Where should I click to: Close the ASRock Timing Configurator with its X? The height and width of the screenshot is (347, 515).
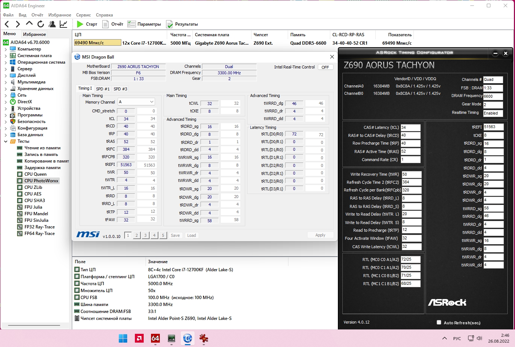click(x=505, y=53)
